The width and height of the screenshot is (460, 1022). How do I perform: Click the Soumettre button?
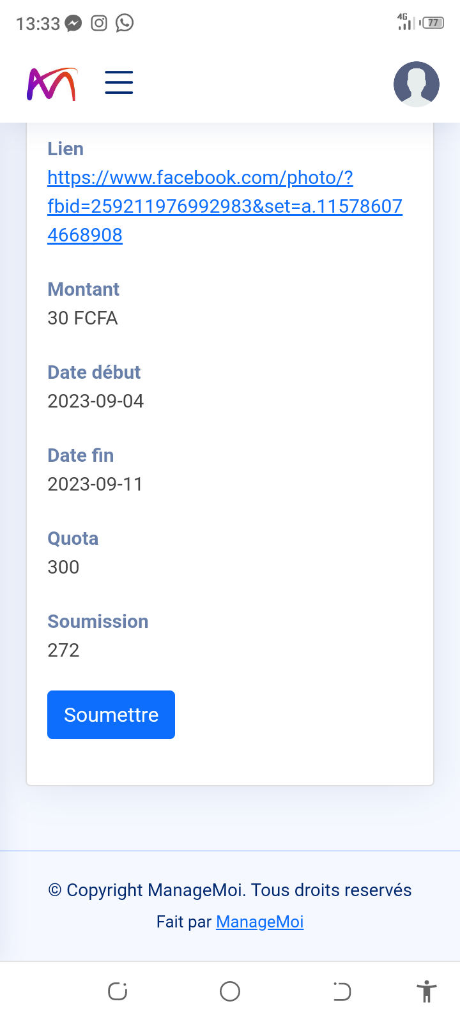(x=111, y=715)
